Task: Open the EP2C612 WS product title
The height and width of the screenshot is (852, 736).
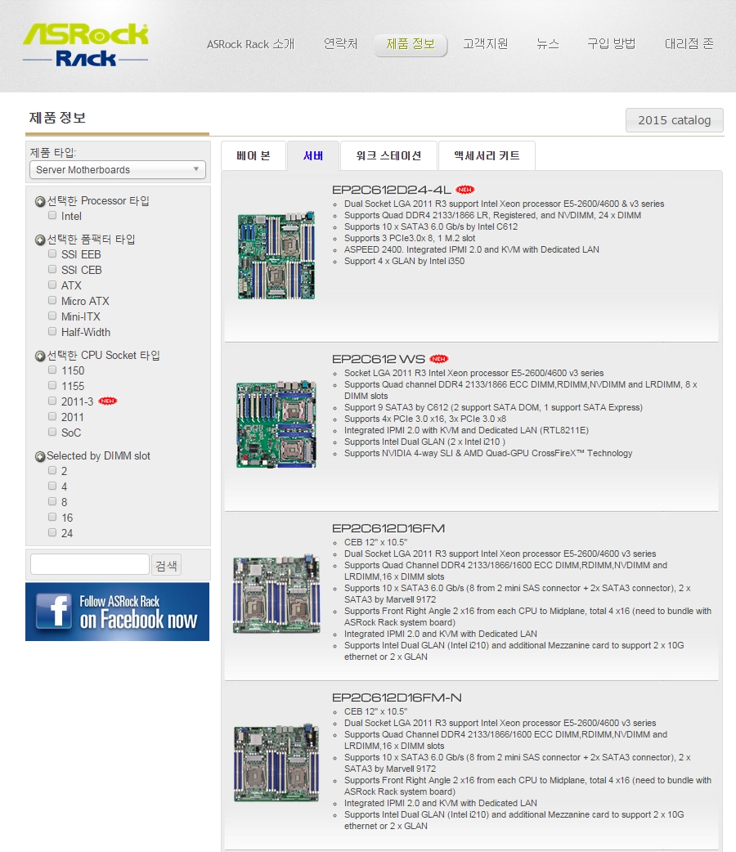Action: pyautogui.click(x=379, y=359)
